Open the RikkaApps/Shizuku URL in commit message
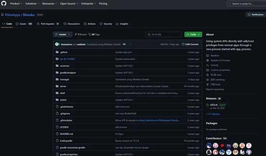Viewport: 266px width, 156px height. coord(159,120)
